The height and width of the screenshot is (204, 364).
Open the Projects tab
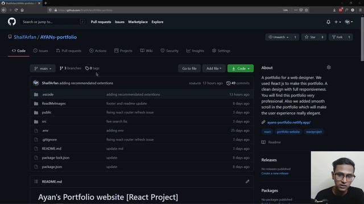[123, 50]
